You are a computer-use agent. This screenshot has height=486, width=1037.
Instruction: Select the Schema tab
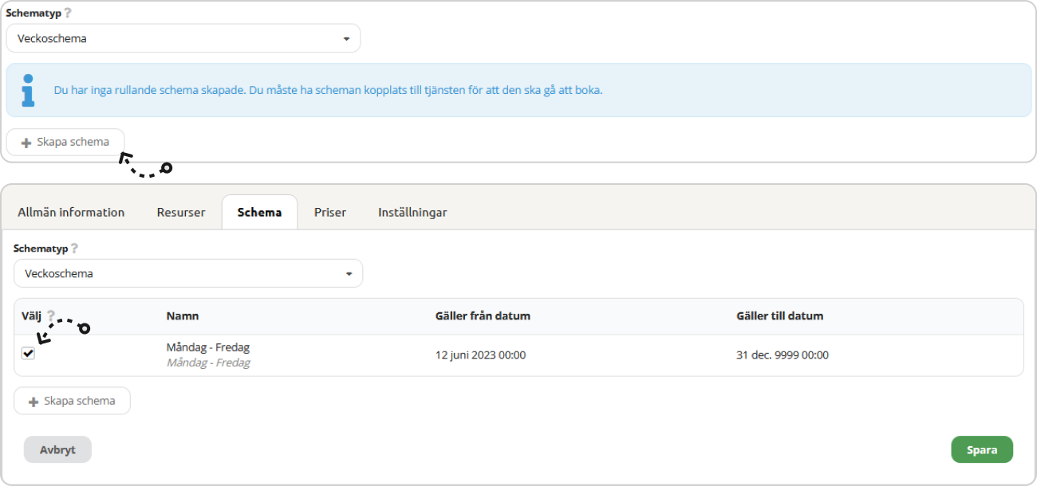[259, 213]
